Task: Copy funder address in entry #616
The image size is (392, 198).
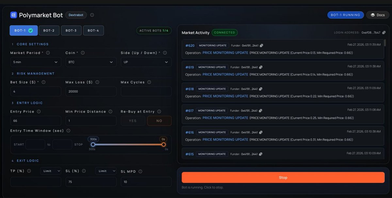Action: tap(261, 133)
